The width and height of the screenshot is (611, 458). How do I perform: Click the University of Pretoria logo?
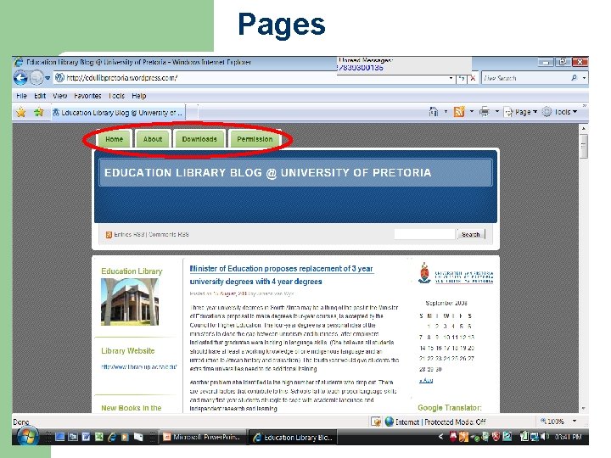coord(456,273)
